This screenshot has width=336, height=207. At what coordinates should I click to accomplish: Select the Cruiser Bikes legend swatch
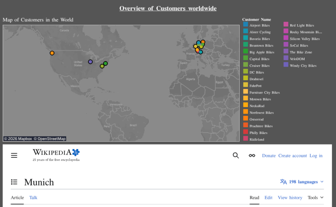click(x=246, y=65)
